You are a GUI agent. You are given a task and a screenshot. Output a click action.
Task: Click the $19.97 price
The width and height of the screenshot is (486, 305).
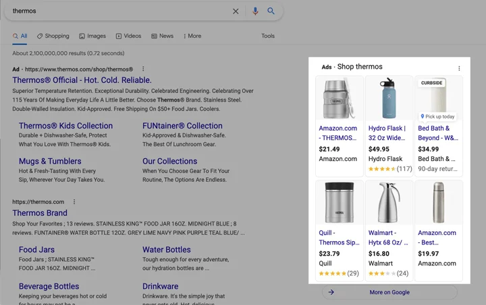[x=429, y=254]
